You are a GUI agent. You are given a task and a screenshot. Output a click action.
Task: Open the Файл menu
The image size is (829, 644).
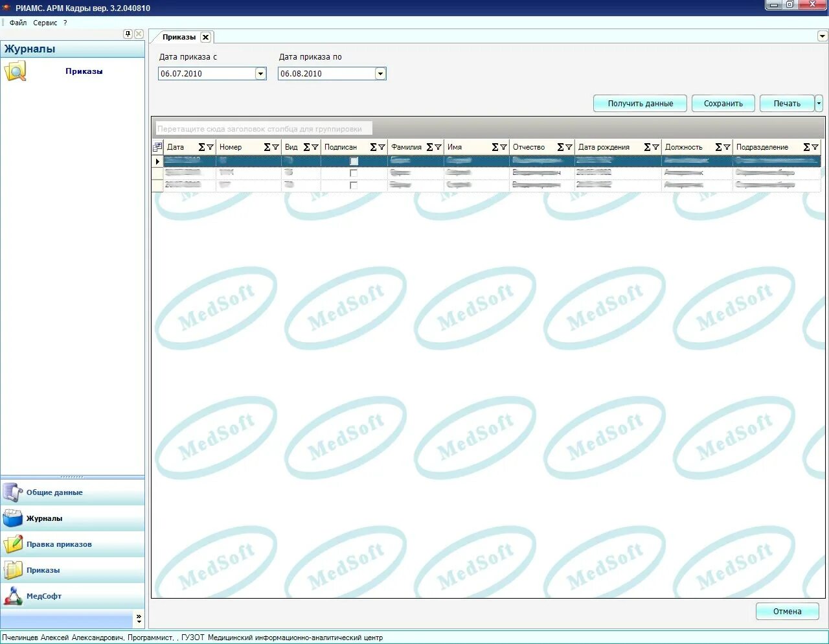click(x=18, y=23)
